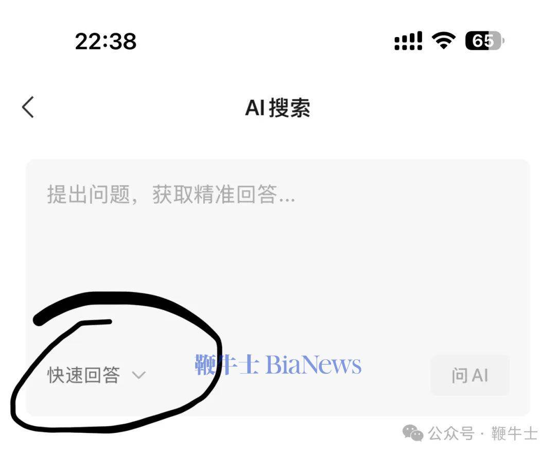
Task: Click the gray 鞭牛士 account name at the bottom
Action: point(514,434)
